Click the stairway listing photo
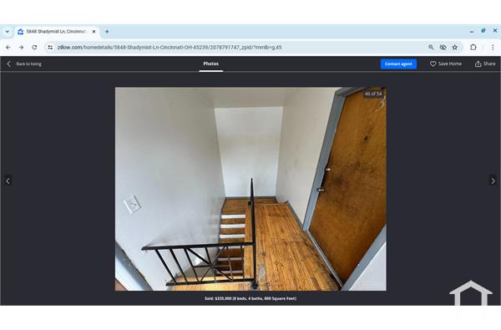The width and height of the screenshot is (501, 330). pyautogui.click(x=250, y=189)
